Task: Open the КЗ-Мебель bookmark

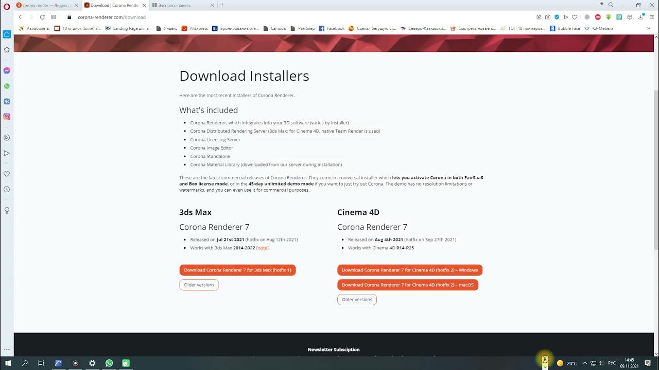Action: (x=599, y=28)
